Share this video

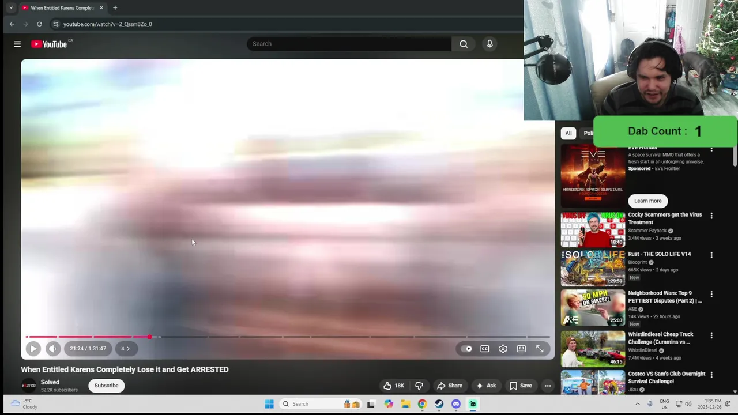[450, 386]
